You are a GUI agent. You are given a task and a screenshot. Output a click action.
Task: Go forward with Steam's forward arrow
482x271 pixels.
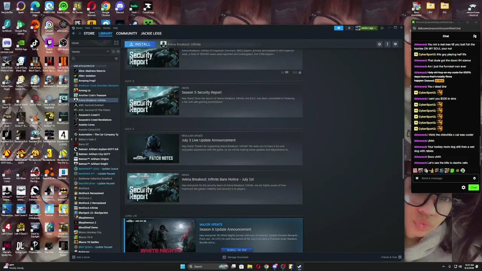click(x=79, y=33)
